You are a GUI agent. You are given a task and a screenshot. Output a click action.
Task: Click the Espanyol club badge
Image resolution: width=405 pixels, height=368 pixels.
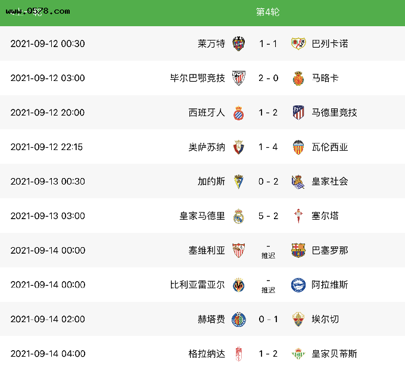pos(239,113)
